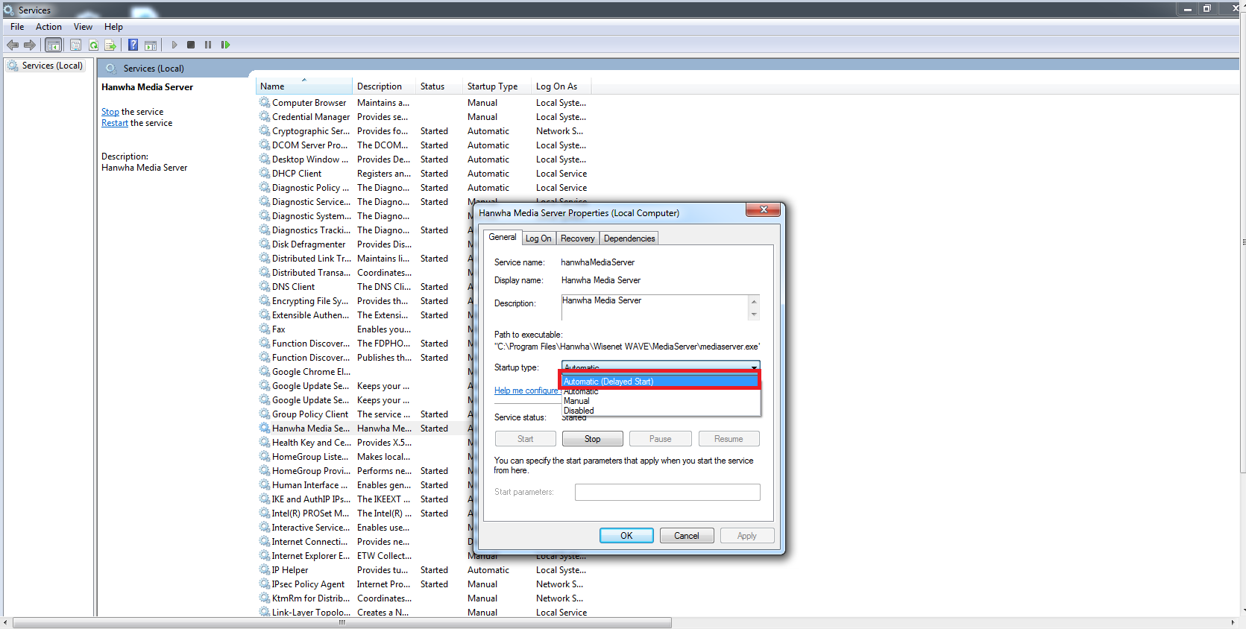Sort by the Status column header
The width and height of the screenshot is (1246, 629).
[x=439, y=86]
